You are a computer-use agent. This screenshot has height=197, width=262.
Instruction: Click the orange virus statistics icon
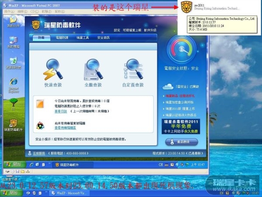[40, 104]
